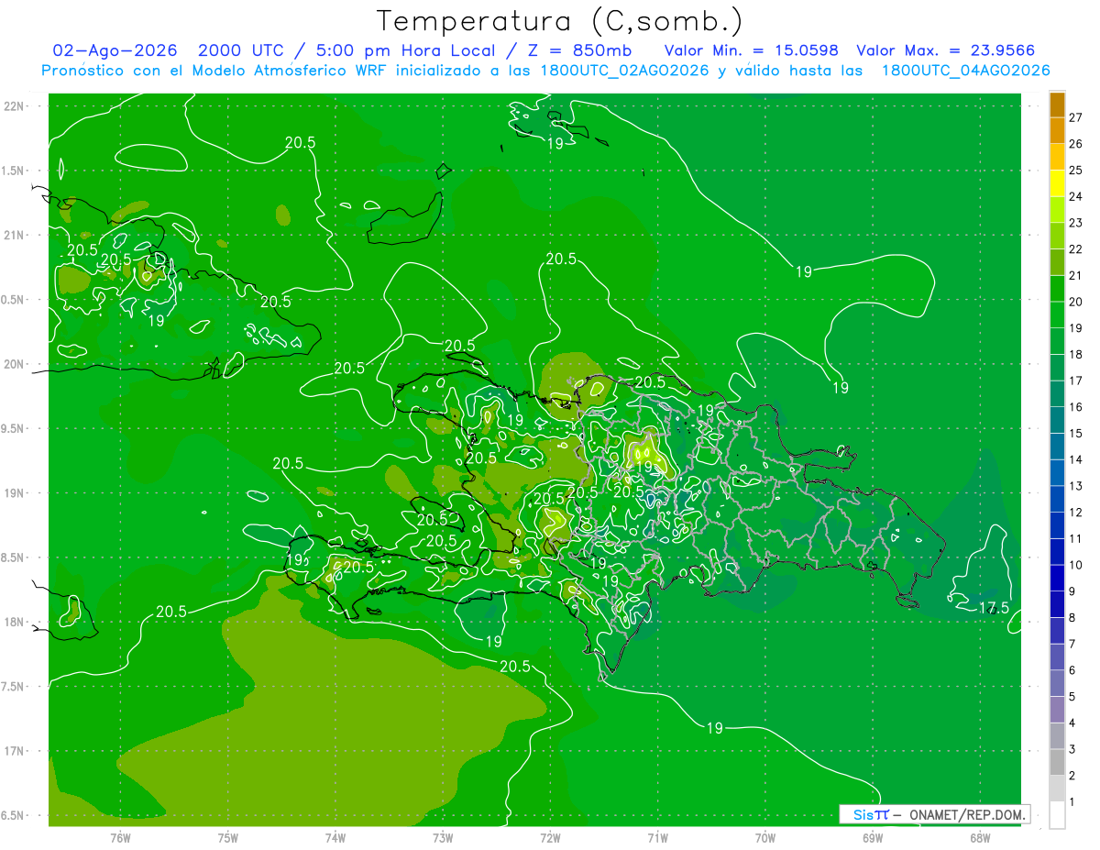Pick the olive-green swatch between 21 and 22
Screen dimensions: 1100x850
click(x=1057, y=262)
